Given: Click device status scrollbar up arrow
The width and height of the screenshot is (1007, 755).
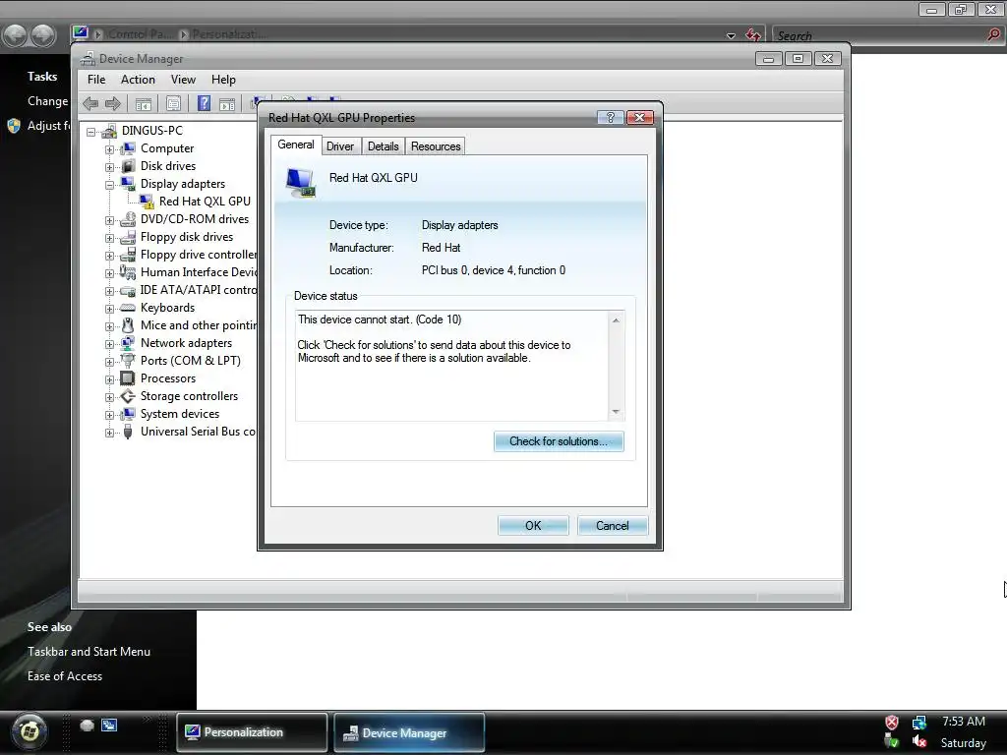Looking at the screenshot, I should click(x=616, y=319).
